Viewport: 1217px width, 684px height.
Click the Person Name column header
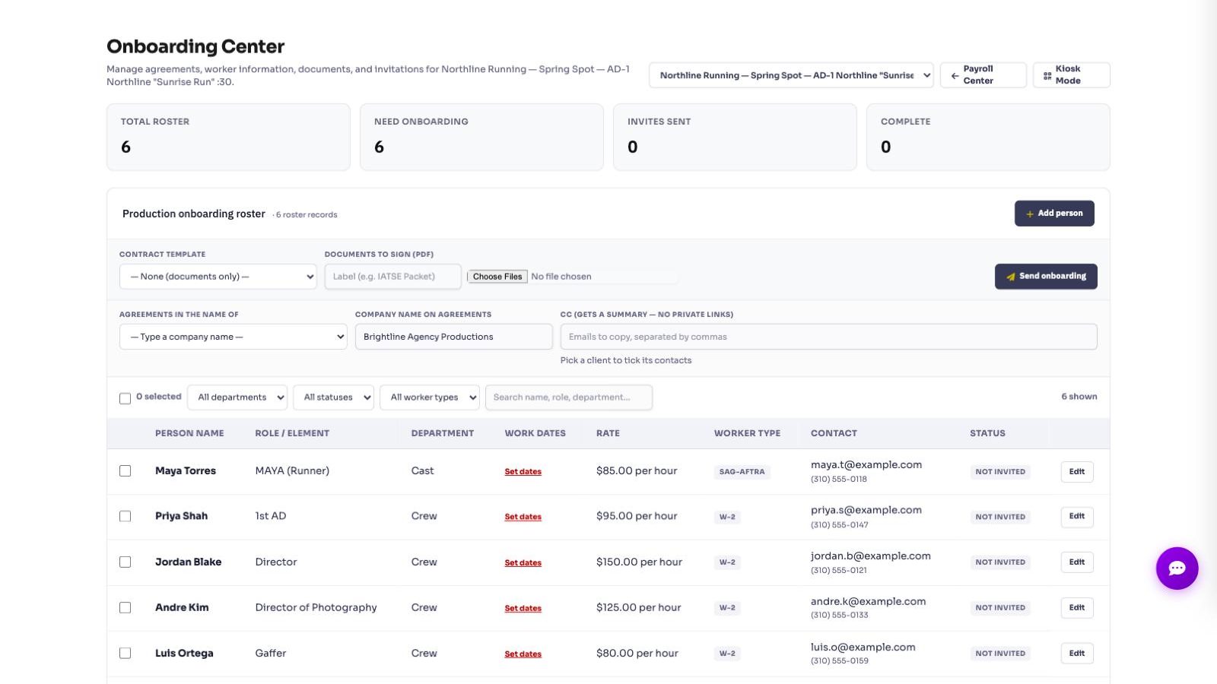pos(189,433)
